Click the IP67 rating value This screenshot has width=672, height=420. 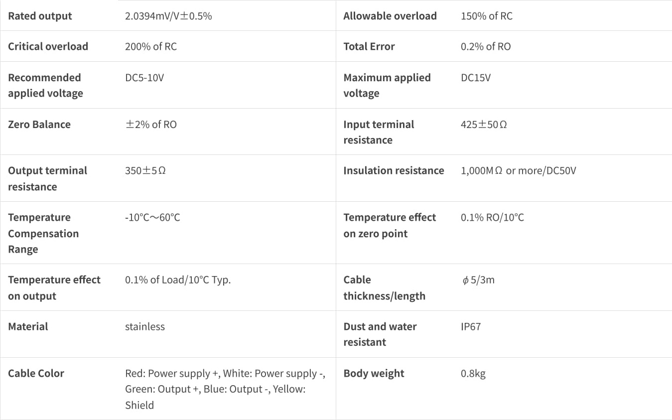click(471, 327)
